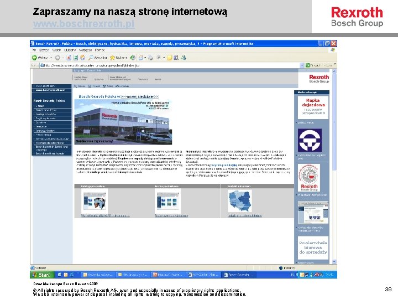The image size is (398, 299).
Task: Click the product catalog thumbnail image
Action: [x=95, y=201]
